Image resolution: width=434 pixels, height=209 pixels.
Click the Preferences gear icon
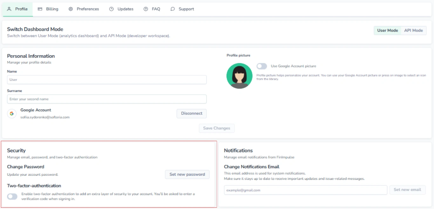coord(71,9)
